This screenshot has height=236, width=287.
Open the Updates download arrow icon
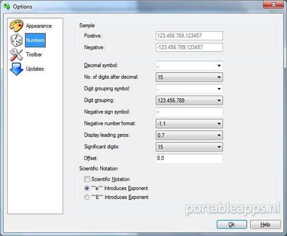coord(17,69)
